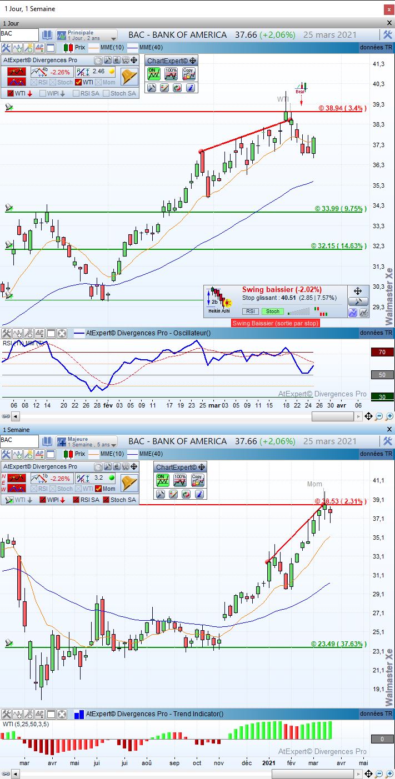This screenshot has width=395, height=779.
Task: Close the daily 1 Jour chart panel
Action: 389,23
